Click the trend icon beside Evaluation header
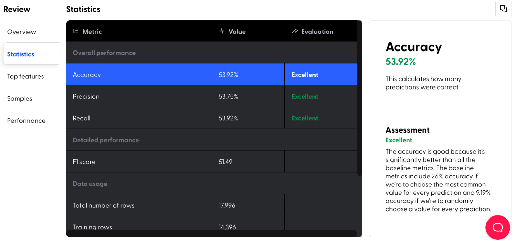517x240 pixels. [x=295, y=31]
